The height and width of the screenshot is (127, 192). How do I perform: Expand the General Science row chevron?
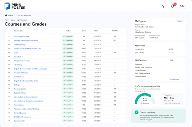click(x=9, y=113)
